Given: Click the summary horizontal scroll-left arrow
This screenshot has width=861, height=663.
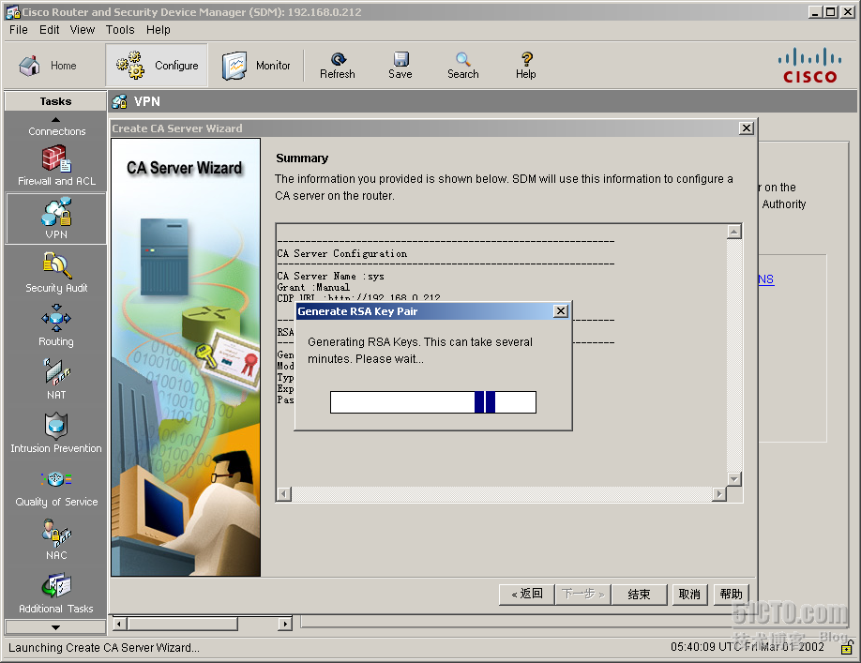Looking at the screenshot, I should tap(284, 494).
